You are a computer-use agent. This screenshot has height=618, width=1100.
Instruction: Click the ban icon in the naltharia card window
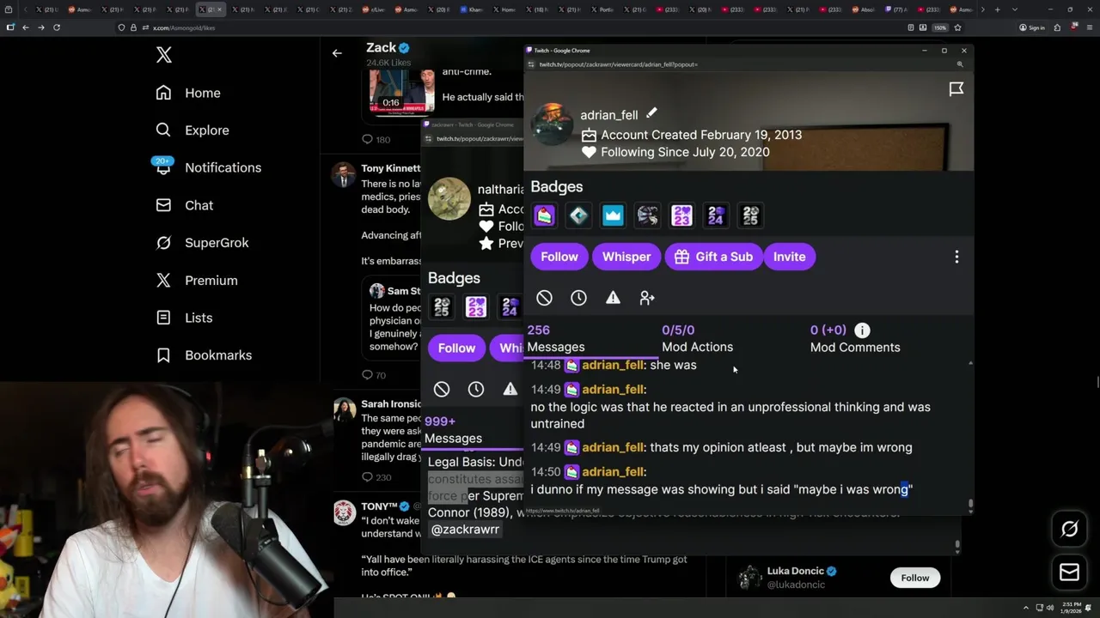click(x=441, y=390)
